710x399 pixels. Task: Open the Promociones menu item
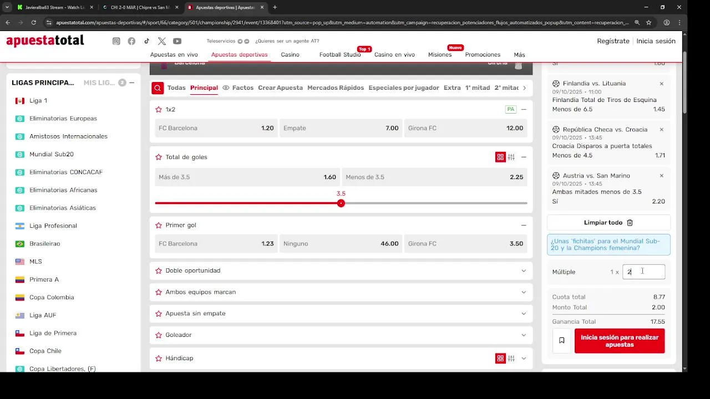[483, 55]
